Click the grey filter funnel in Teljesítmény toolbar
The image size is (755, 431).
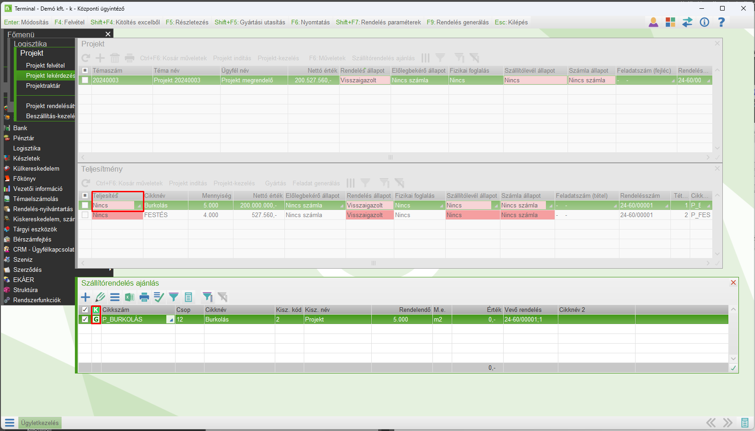pyautogui.click(x=365, y=183)
